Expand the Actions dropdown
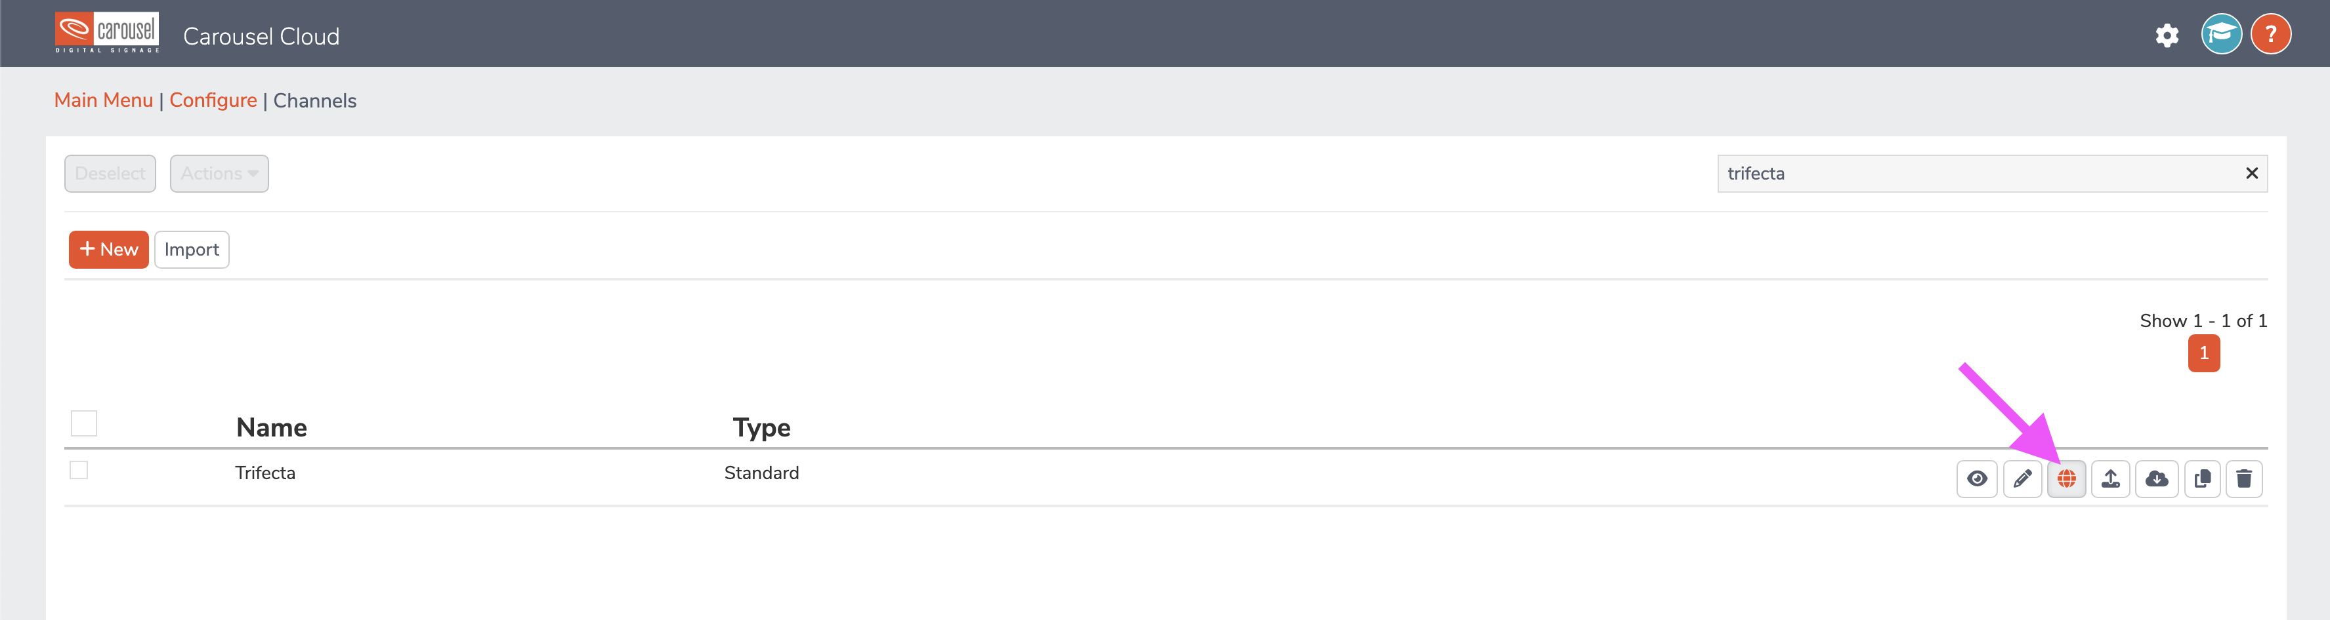The image size is (2330, 620). (x=219, y=174)
